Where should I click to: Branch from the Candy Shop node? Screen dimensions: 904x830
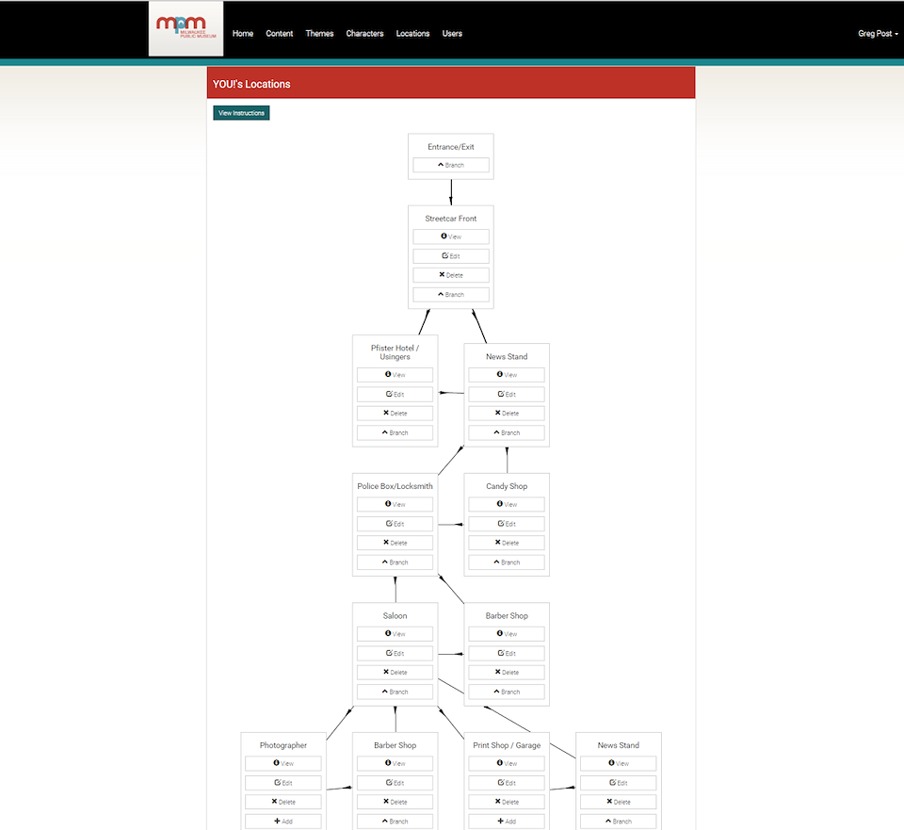pos(507,562)
